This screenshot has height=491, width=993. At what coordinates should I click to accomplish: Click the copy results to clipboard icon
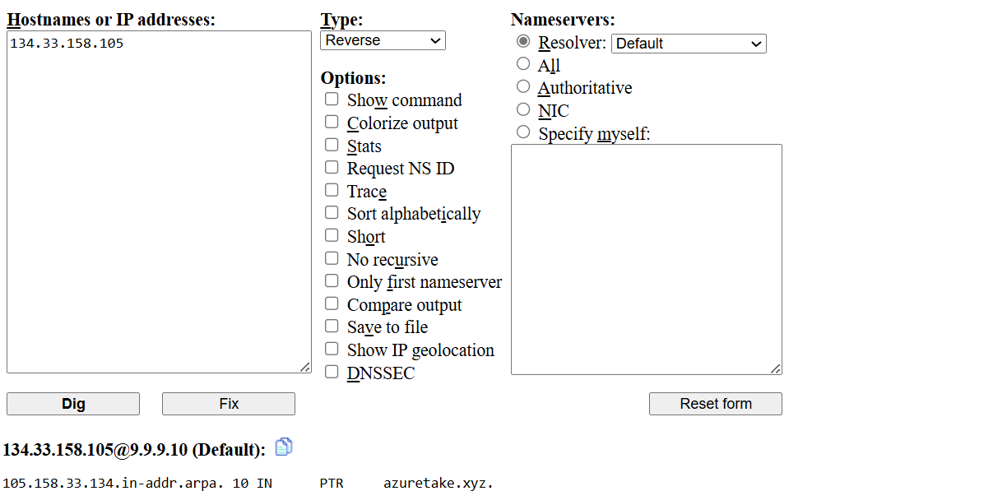pyautogui.click(x=284, y=447)
